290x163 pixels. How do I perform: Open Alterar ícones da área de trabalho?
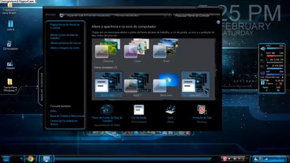coord(64,36)
